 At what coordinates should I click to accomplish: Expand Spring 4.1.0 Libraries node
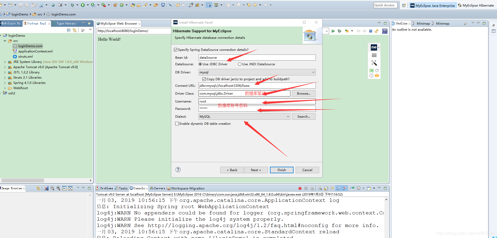tap(5, 83)
